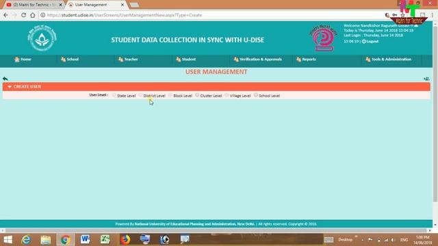Click the site info icon in address bar
This screenshot has width=438, height=246.
tap(42, 15)
